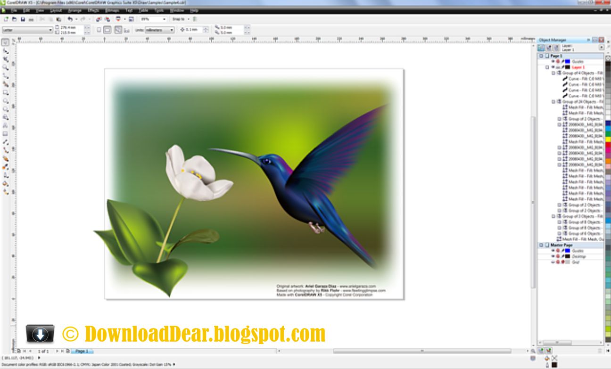The height and width of the screenshot is (369, 611).
Task: Toggle printing for the Desktop layer
Action: [x=558, y=256]
